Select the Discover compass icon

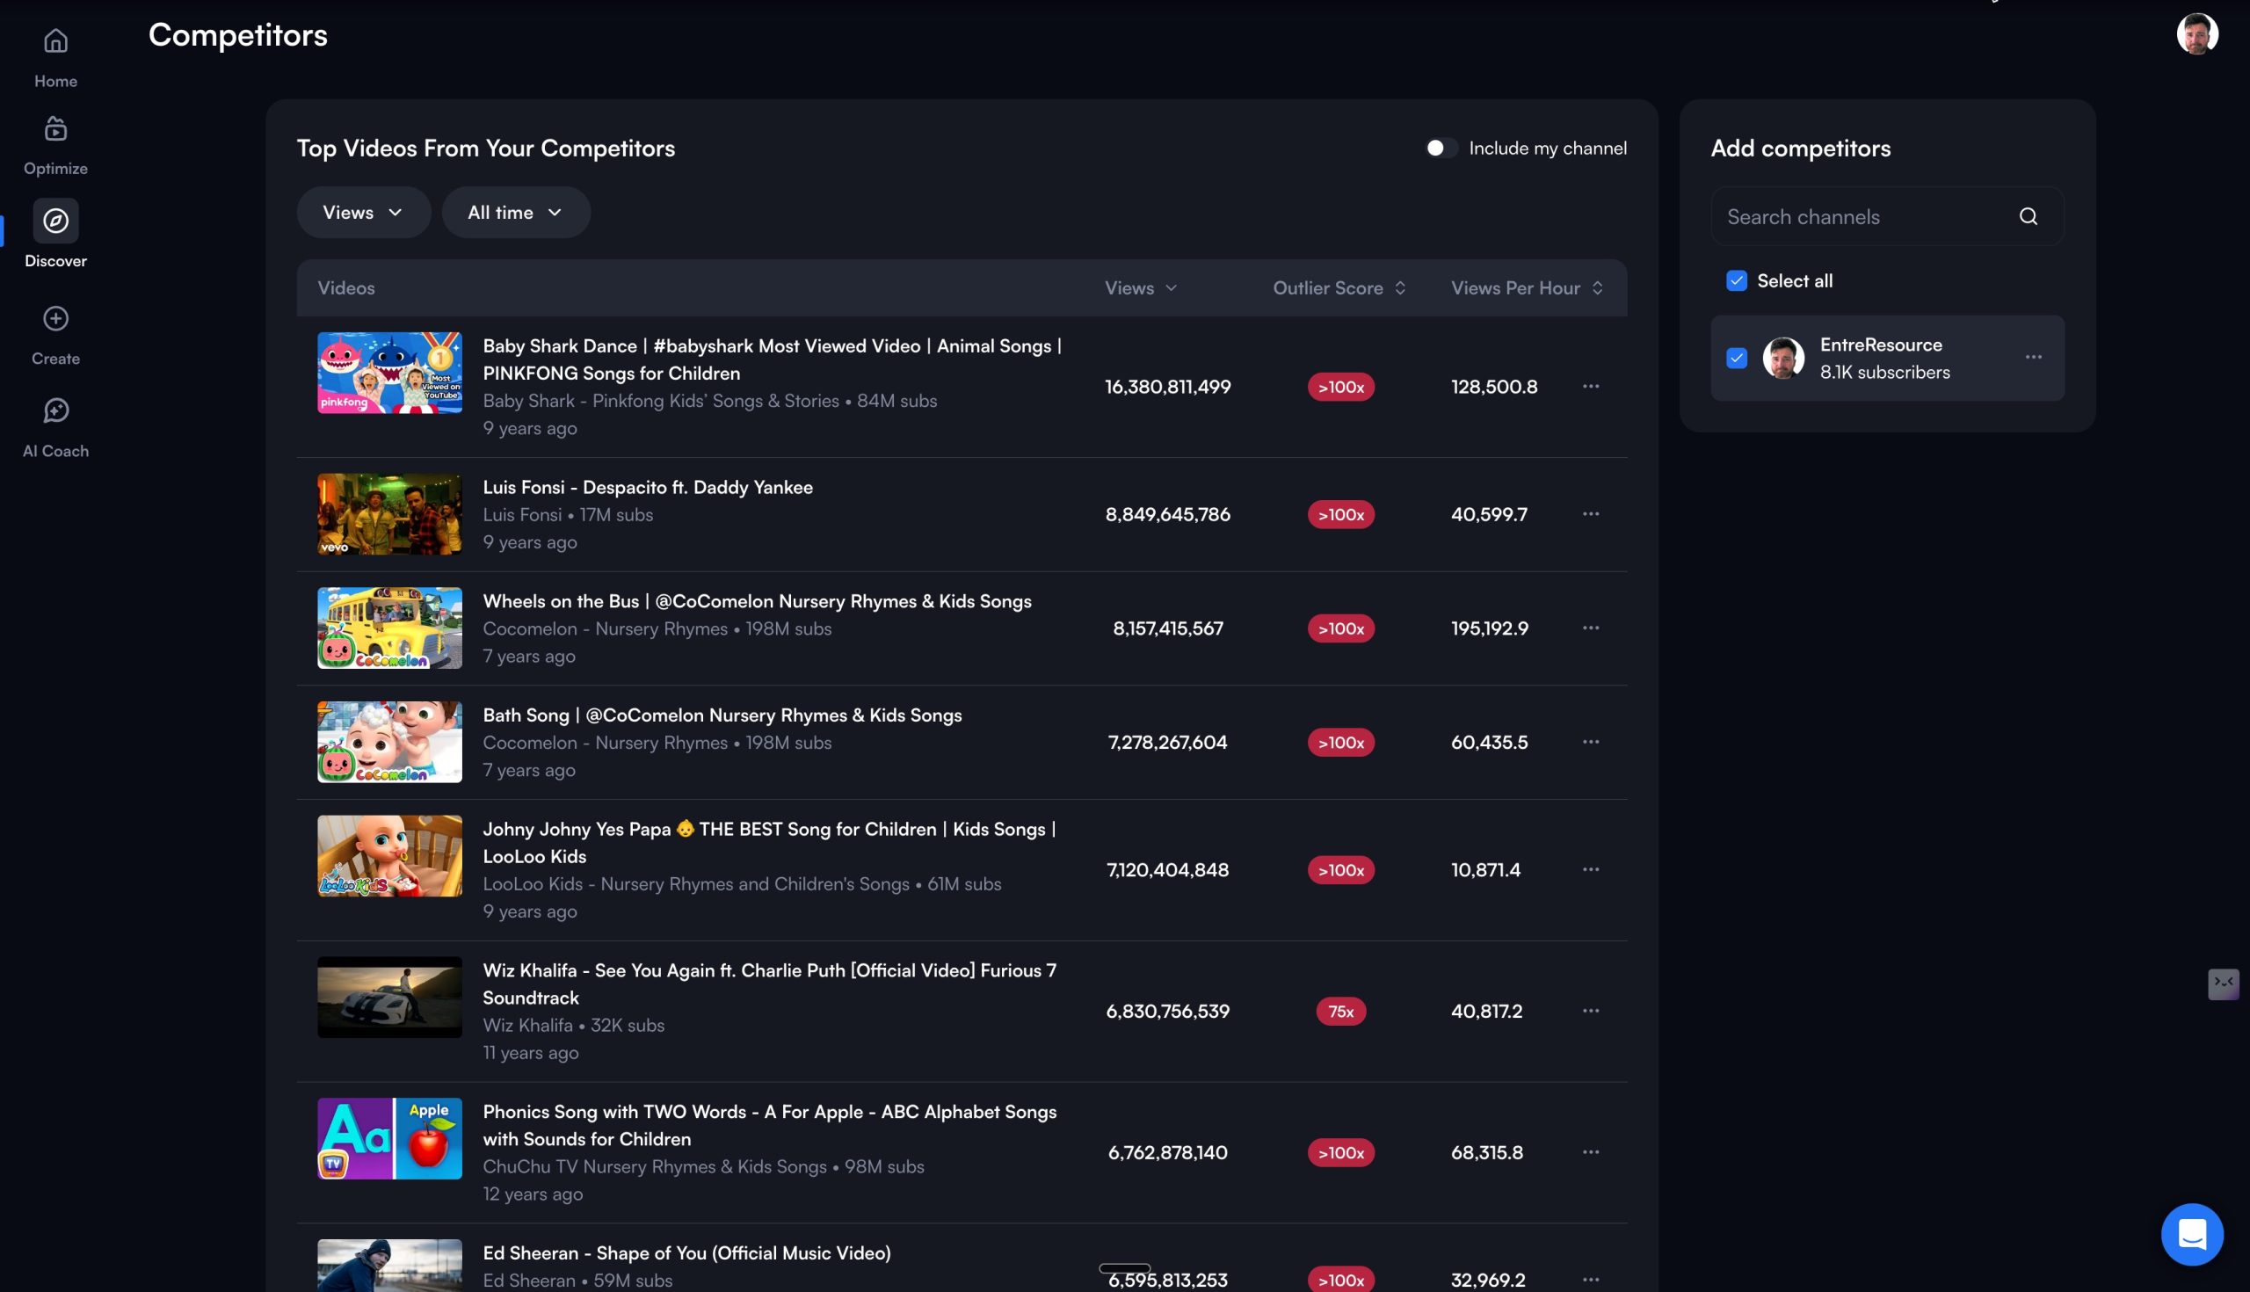click(55, 221)
